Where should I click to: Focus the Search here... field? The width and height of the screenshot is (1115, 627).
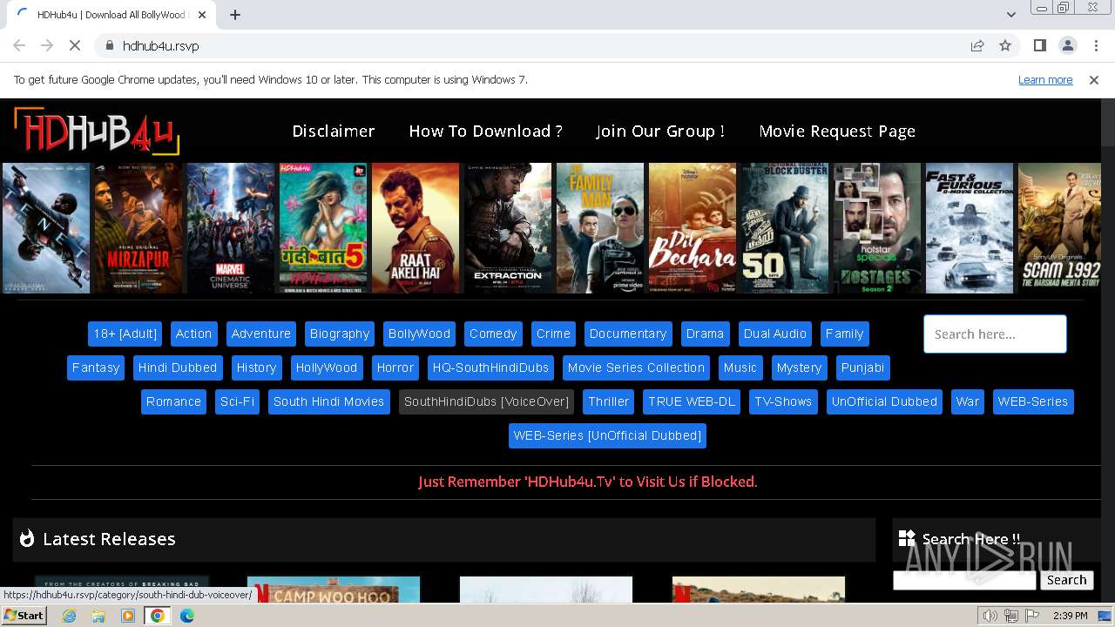[x=995, y=334]
